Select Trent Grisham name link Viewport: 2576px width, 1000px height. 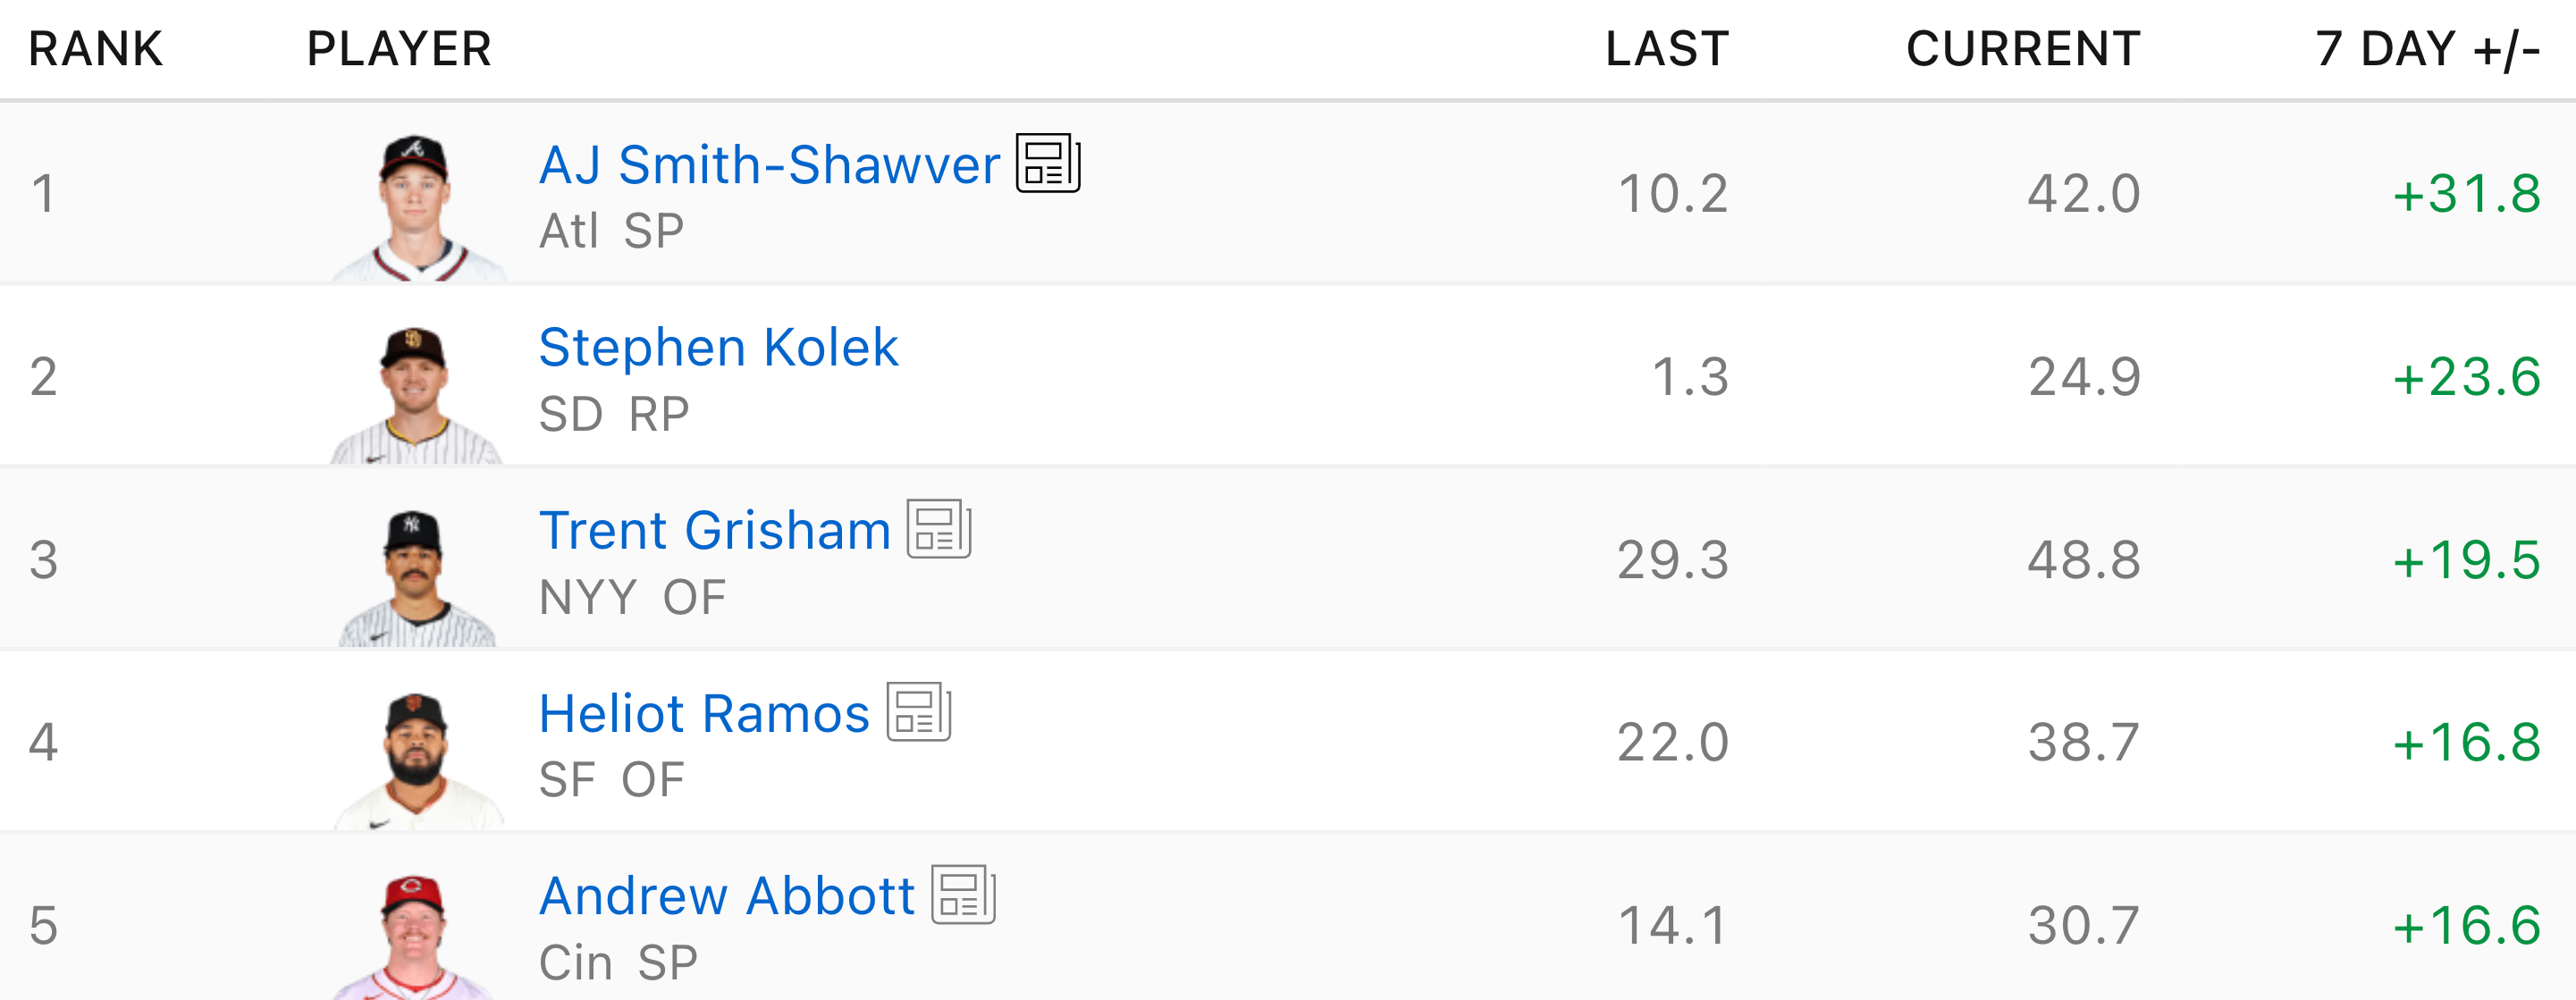coord(714,531)
